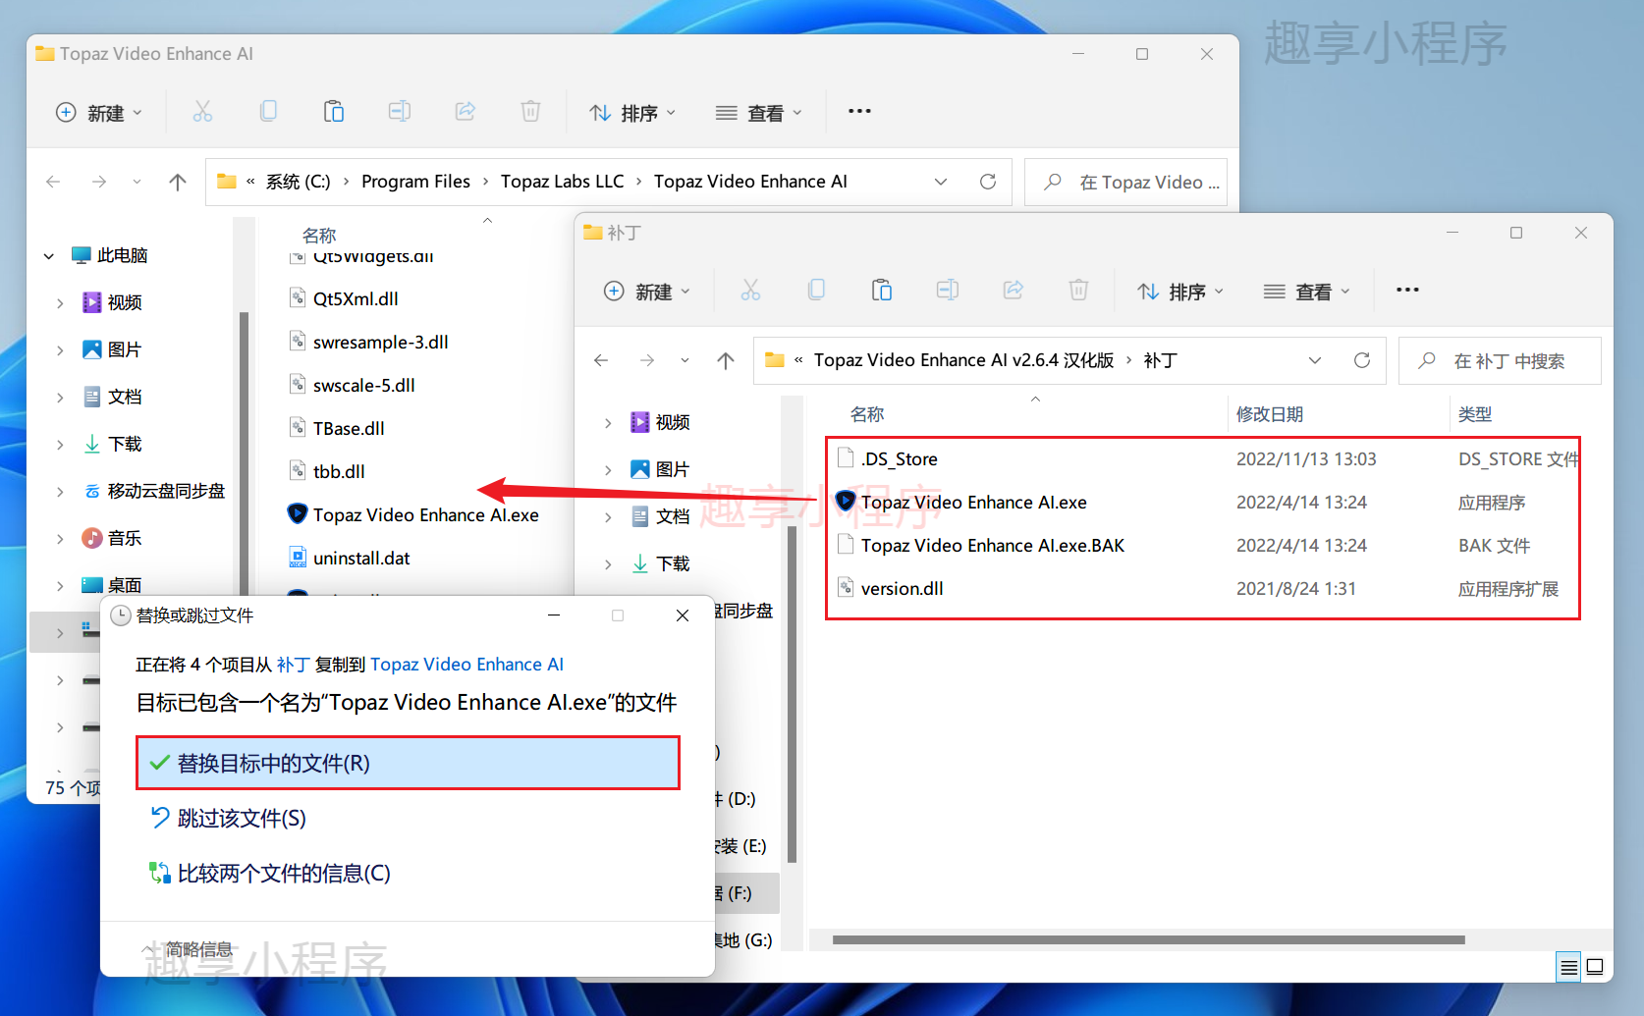Screen dimensions: 1644x1016
Task: Click Share icon in 补丁 window toolbar
Action: [x=1014, y=291]
